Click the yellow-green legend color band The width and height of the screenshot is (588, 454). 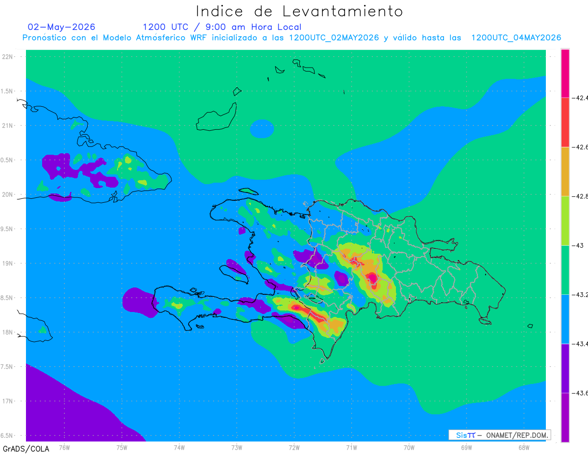click(565, 220)
